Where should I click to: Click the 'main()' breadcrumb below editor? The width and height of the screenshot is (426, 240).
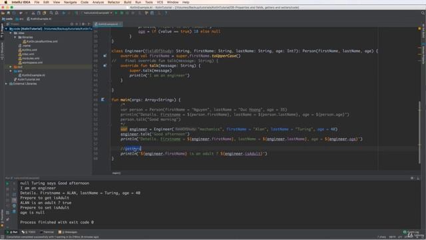(116, 173)
